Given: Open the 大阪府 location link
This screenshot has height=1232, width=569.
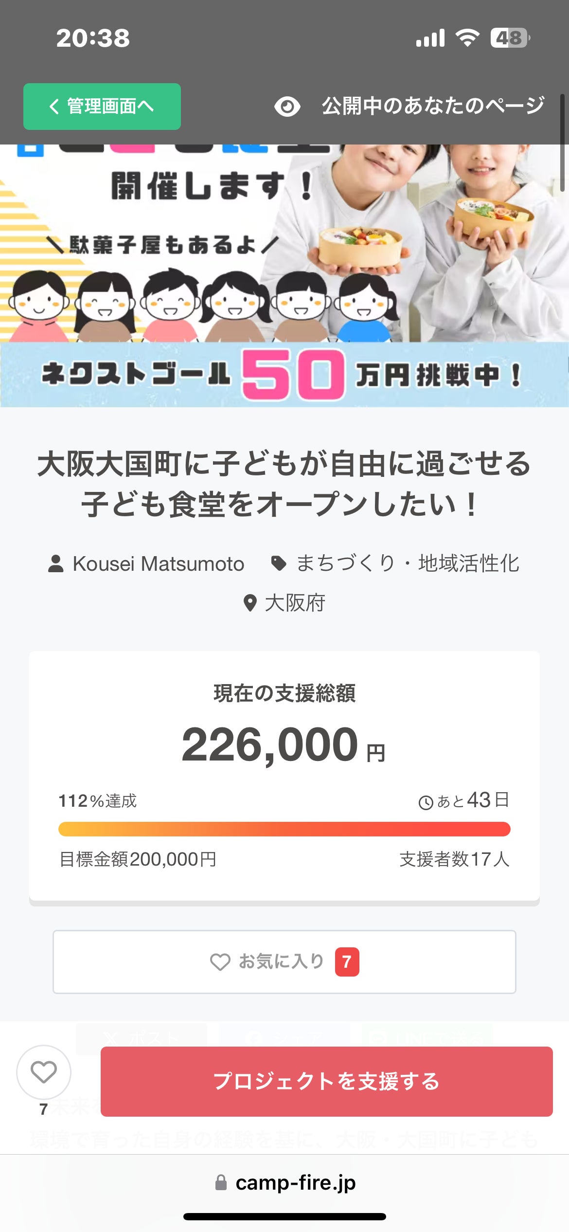Looking at the screenshot, I should pyautogui.click(x=295, y=603).
